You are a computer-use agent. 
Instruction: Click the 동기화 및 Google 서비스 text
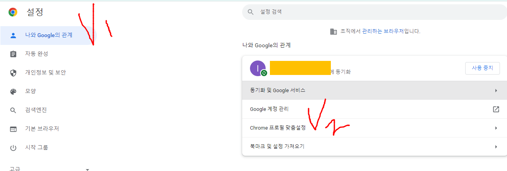point(278,90)
